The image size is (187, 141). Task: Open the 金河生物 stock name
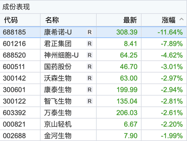[x=58, y=136]
